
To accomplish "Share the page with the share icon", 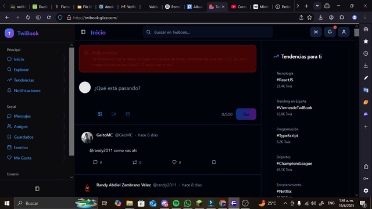I will 301,17.
